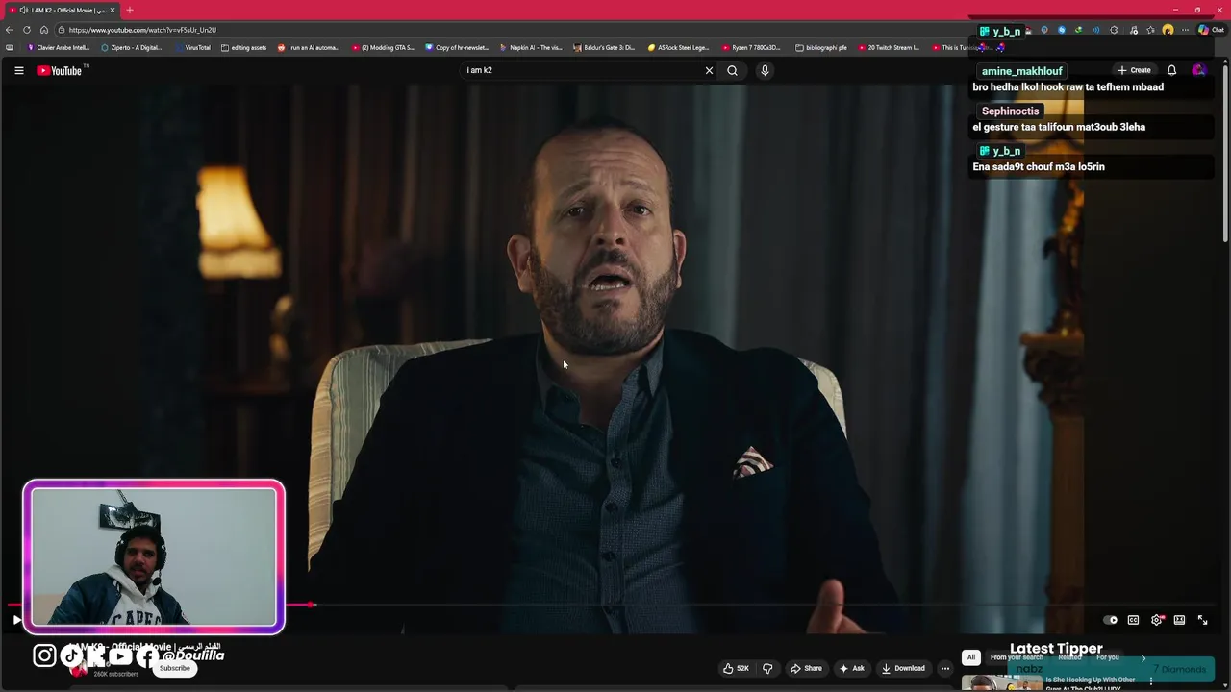The width and height of the screenshot is (1231, 692).
Task: Click the 'amine_makhlouf' chat username
Action: (1022, 71)
